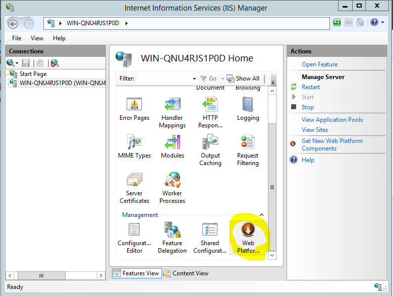Click View Application Pools link
This screenshot has width=393, height=296.
332,120
